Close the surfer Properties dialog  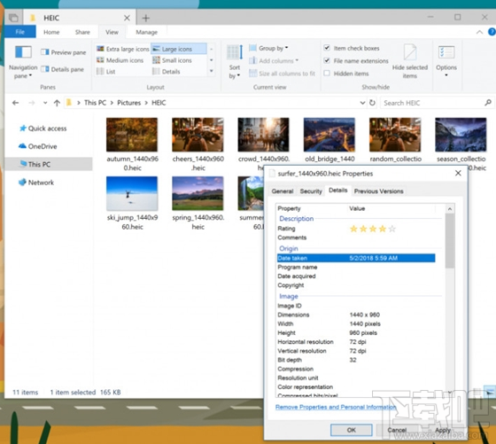pos(458,174)
